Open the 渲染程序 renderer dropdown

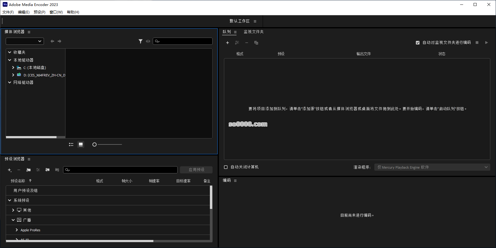[432, 167]
